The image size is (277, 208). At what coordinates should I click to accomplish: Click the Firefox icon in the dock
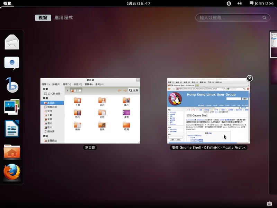coord(12,172)
